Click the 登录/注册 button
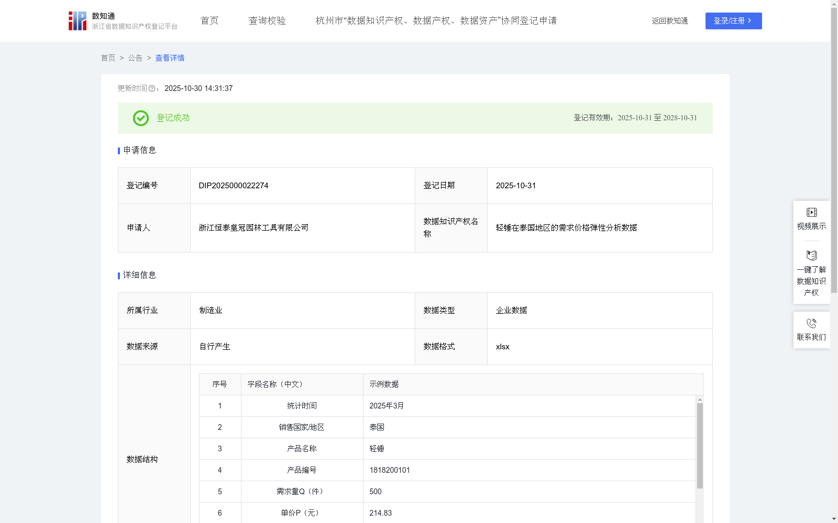Screen dimensions: 838x523 click(x=733, y=21)
